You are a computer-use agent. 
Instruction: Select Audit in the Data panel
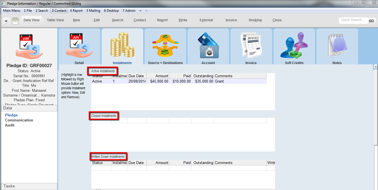[10, 125]
